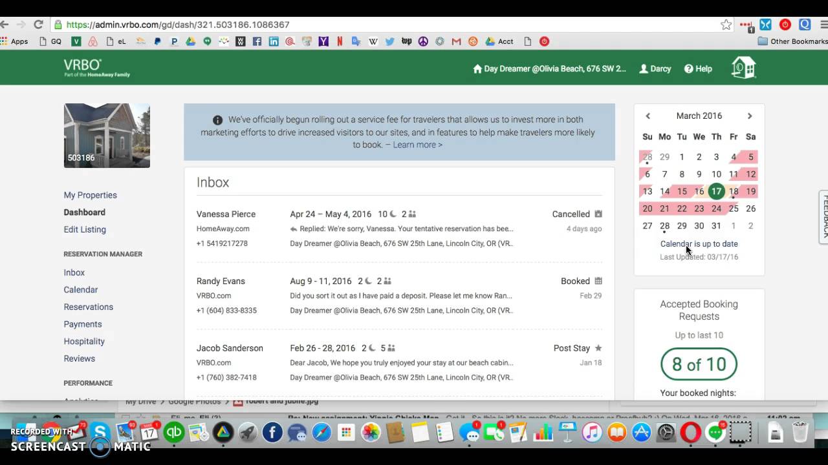Open Skype from the Dock

[100, 432]
